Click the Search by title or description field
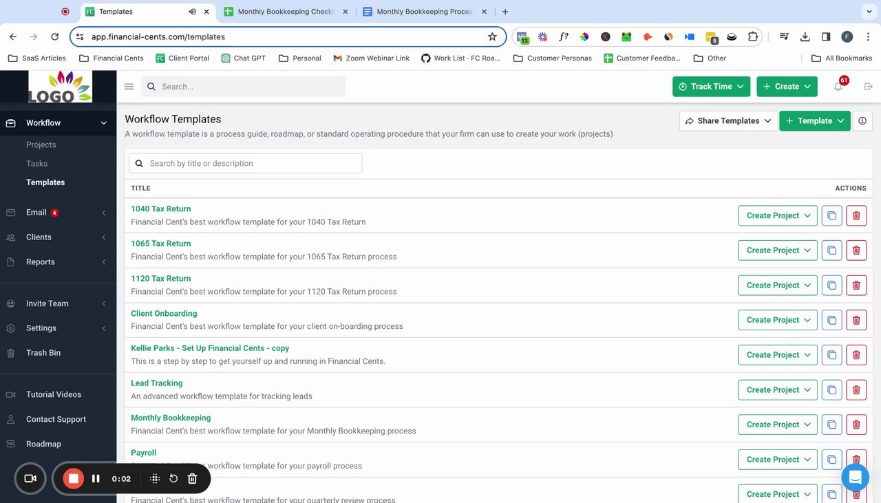Image resolution: width=881 pixels, height=503 pixels. [x=245, y=164]
